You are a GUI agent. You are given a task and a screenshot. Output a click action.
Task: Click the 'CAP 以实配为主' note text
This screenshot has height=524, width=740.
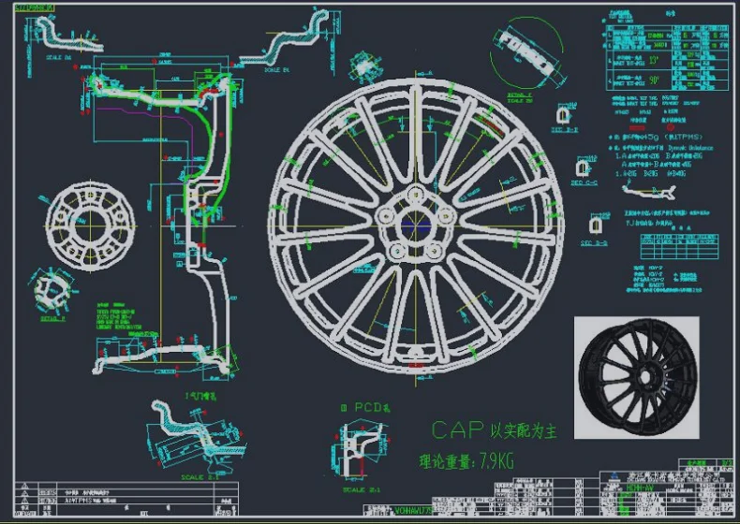tap(495, 430)
